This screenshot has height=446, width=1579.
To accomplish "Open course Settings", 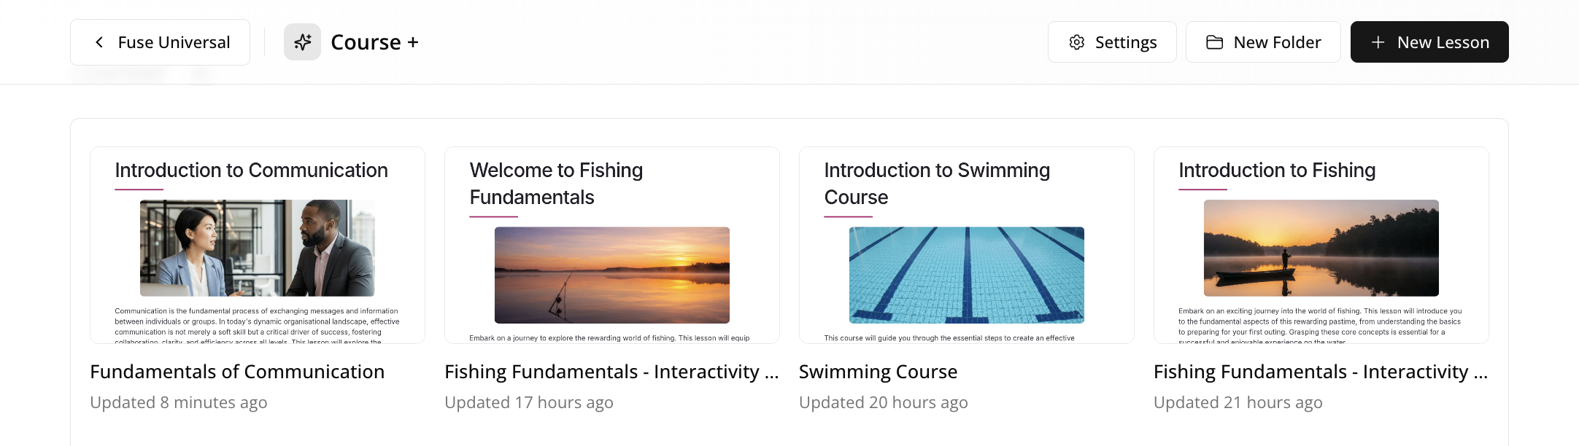I will click(1112, 42).
